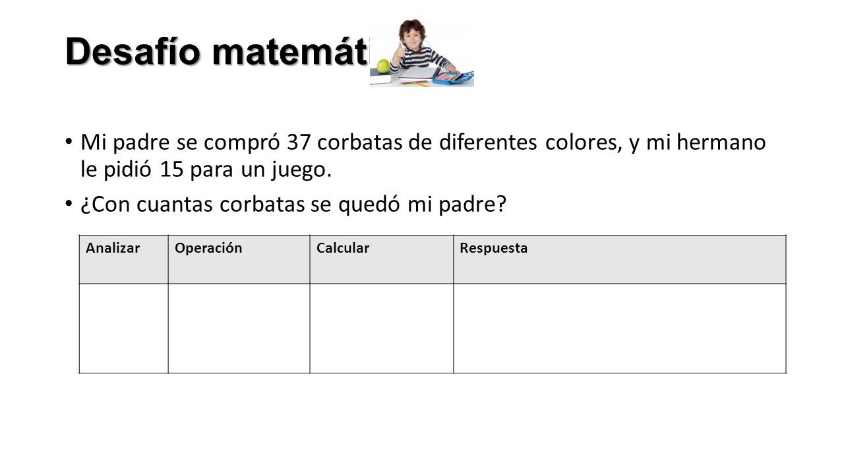Click the question '¿Con cuantas corbatas se quedó mi padre?'
This screenshot has height=475, width=844.
tap(293, 205)
